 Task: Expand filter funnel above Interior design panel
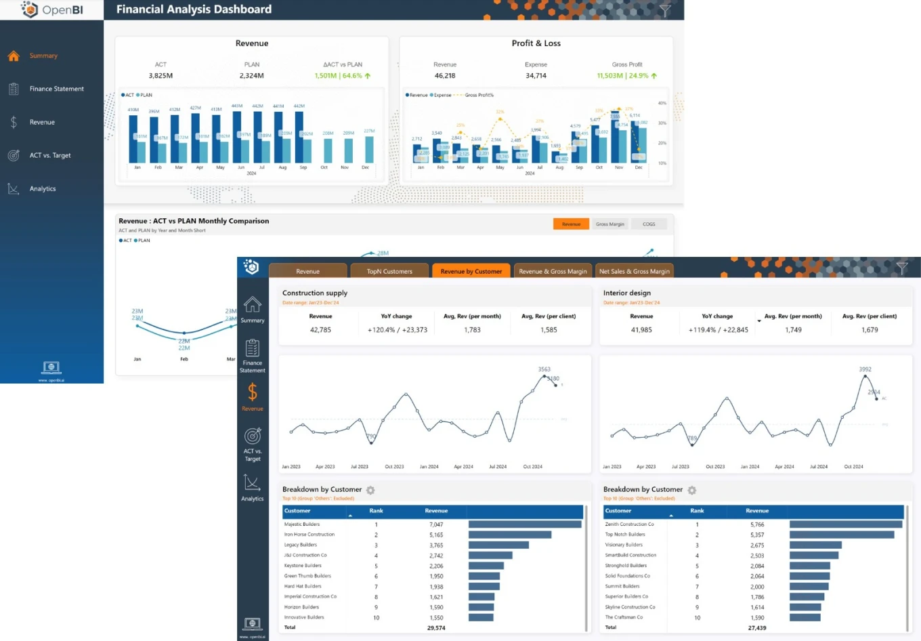(902, 268)
